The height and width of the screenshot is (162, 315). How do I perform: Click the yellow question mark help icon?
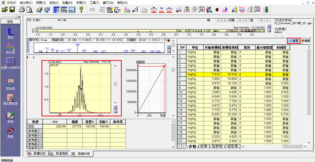click(81, 10)
